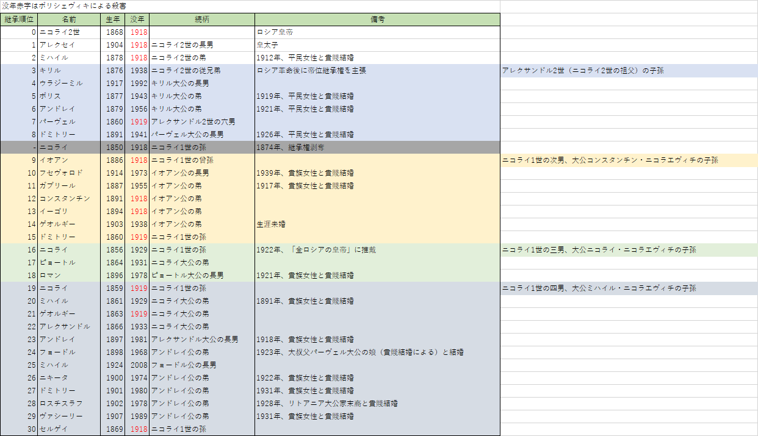Select relationship cell イオアン公の長男
Image resolution: width=758 pixels, height=436 pixels.
coord(202,173)
